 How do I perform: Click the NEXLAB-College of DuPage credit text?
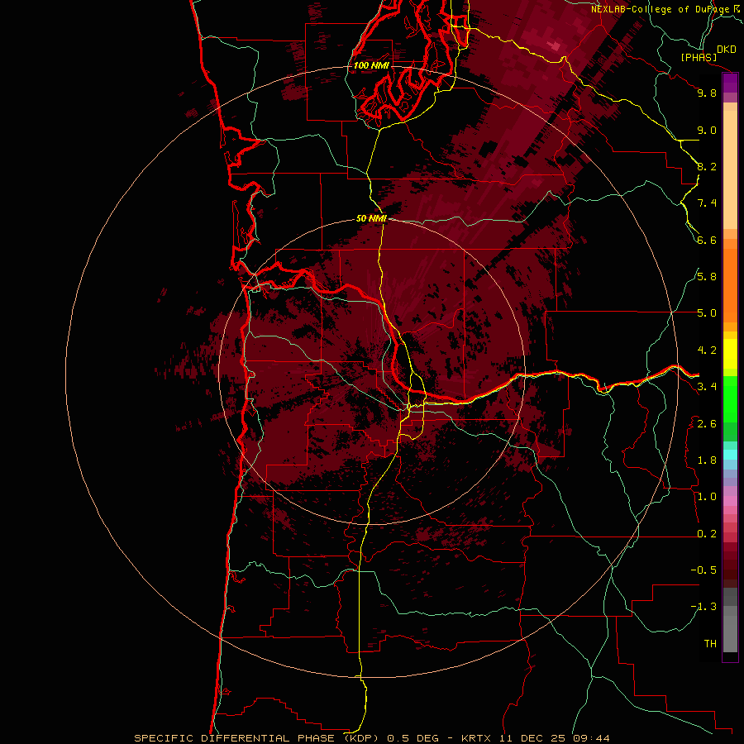(x=661, y=9)
